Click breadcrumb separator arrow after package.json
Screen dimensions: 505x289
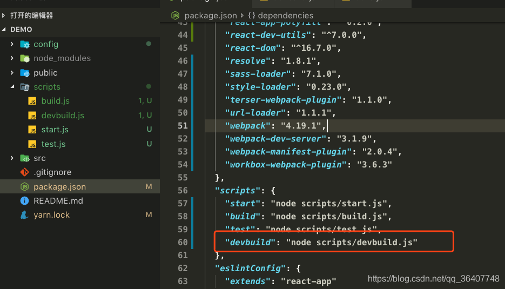point(242,15)
